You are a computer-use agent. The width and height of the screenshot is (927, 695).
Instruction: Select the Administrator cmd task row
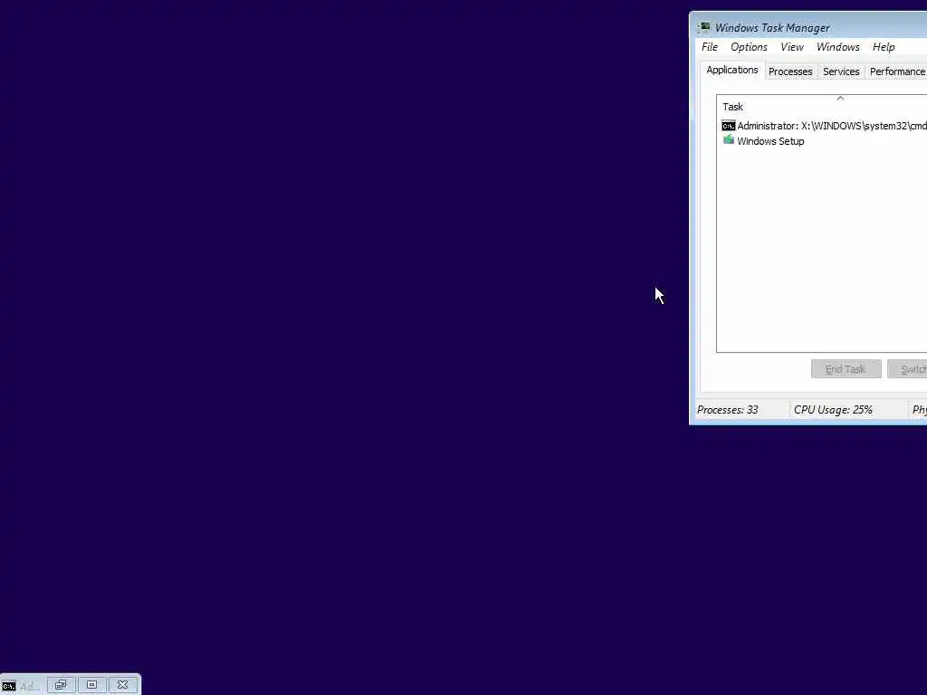(x=823, y=126)
